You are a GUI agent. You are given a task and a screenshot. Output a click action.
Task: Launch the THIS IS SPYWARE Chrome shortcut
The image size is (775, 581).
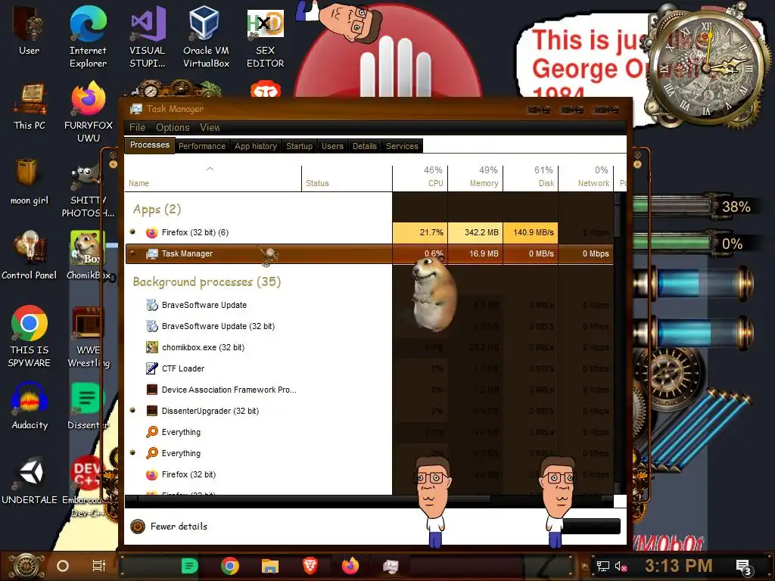pos(30,337)
